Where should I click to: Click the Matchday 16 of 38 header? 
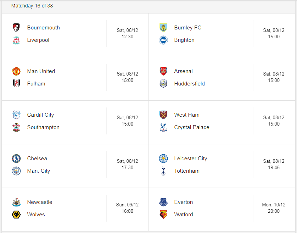[x=32, y=6]
